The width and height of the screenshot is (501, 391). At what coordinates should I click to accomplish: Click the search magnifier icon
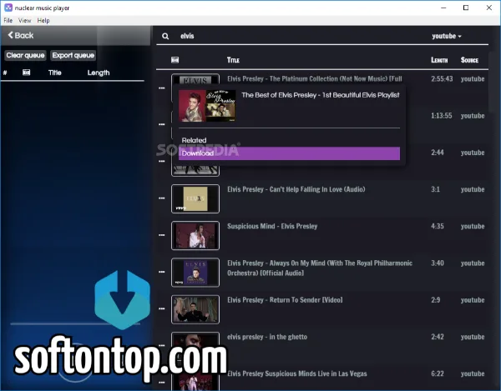click(x=165, y=36)
